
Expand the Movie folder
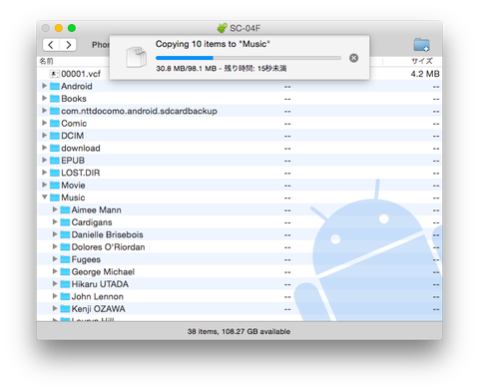pyautogui.click(x=44, y=185)
